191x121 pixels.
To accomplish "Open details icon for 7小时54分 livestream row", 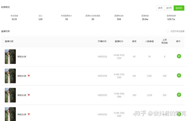I will click(x=179, y=95).
